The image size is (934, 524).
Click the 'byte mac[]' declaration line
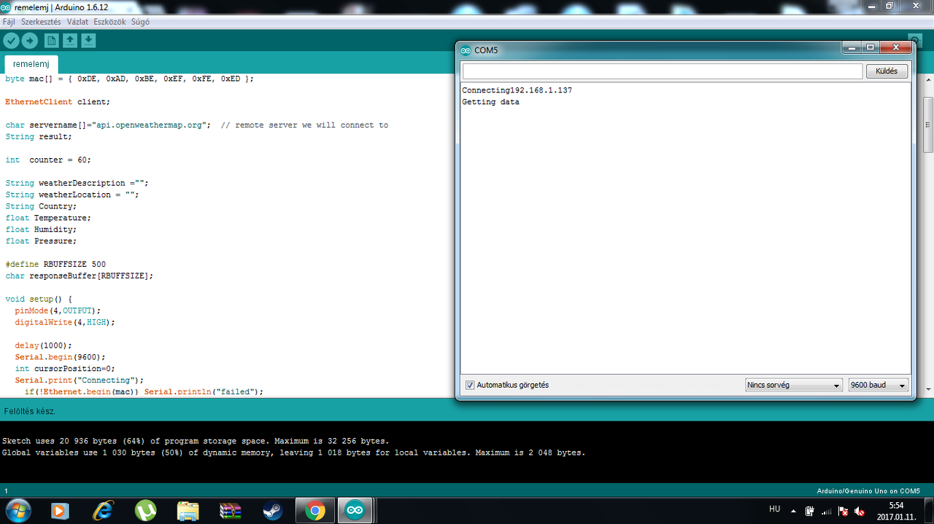[x=130, y=79]
